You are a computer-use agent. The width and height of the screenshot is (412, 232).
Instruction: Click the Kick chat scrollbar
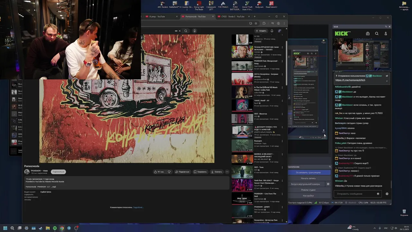coord(391,184)
